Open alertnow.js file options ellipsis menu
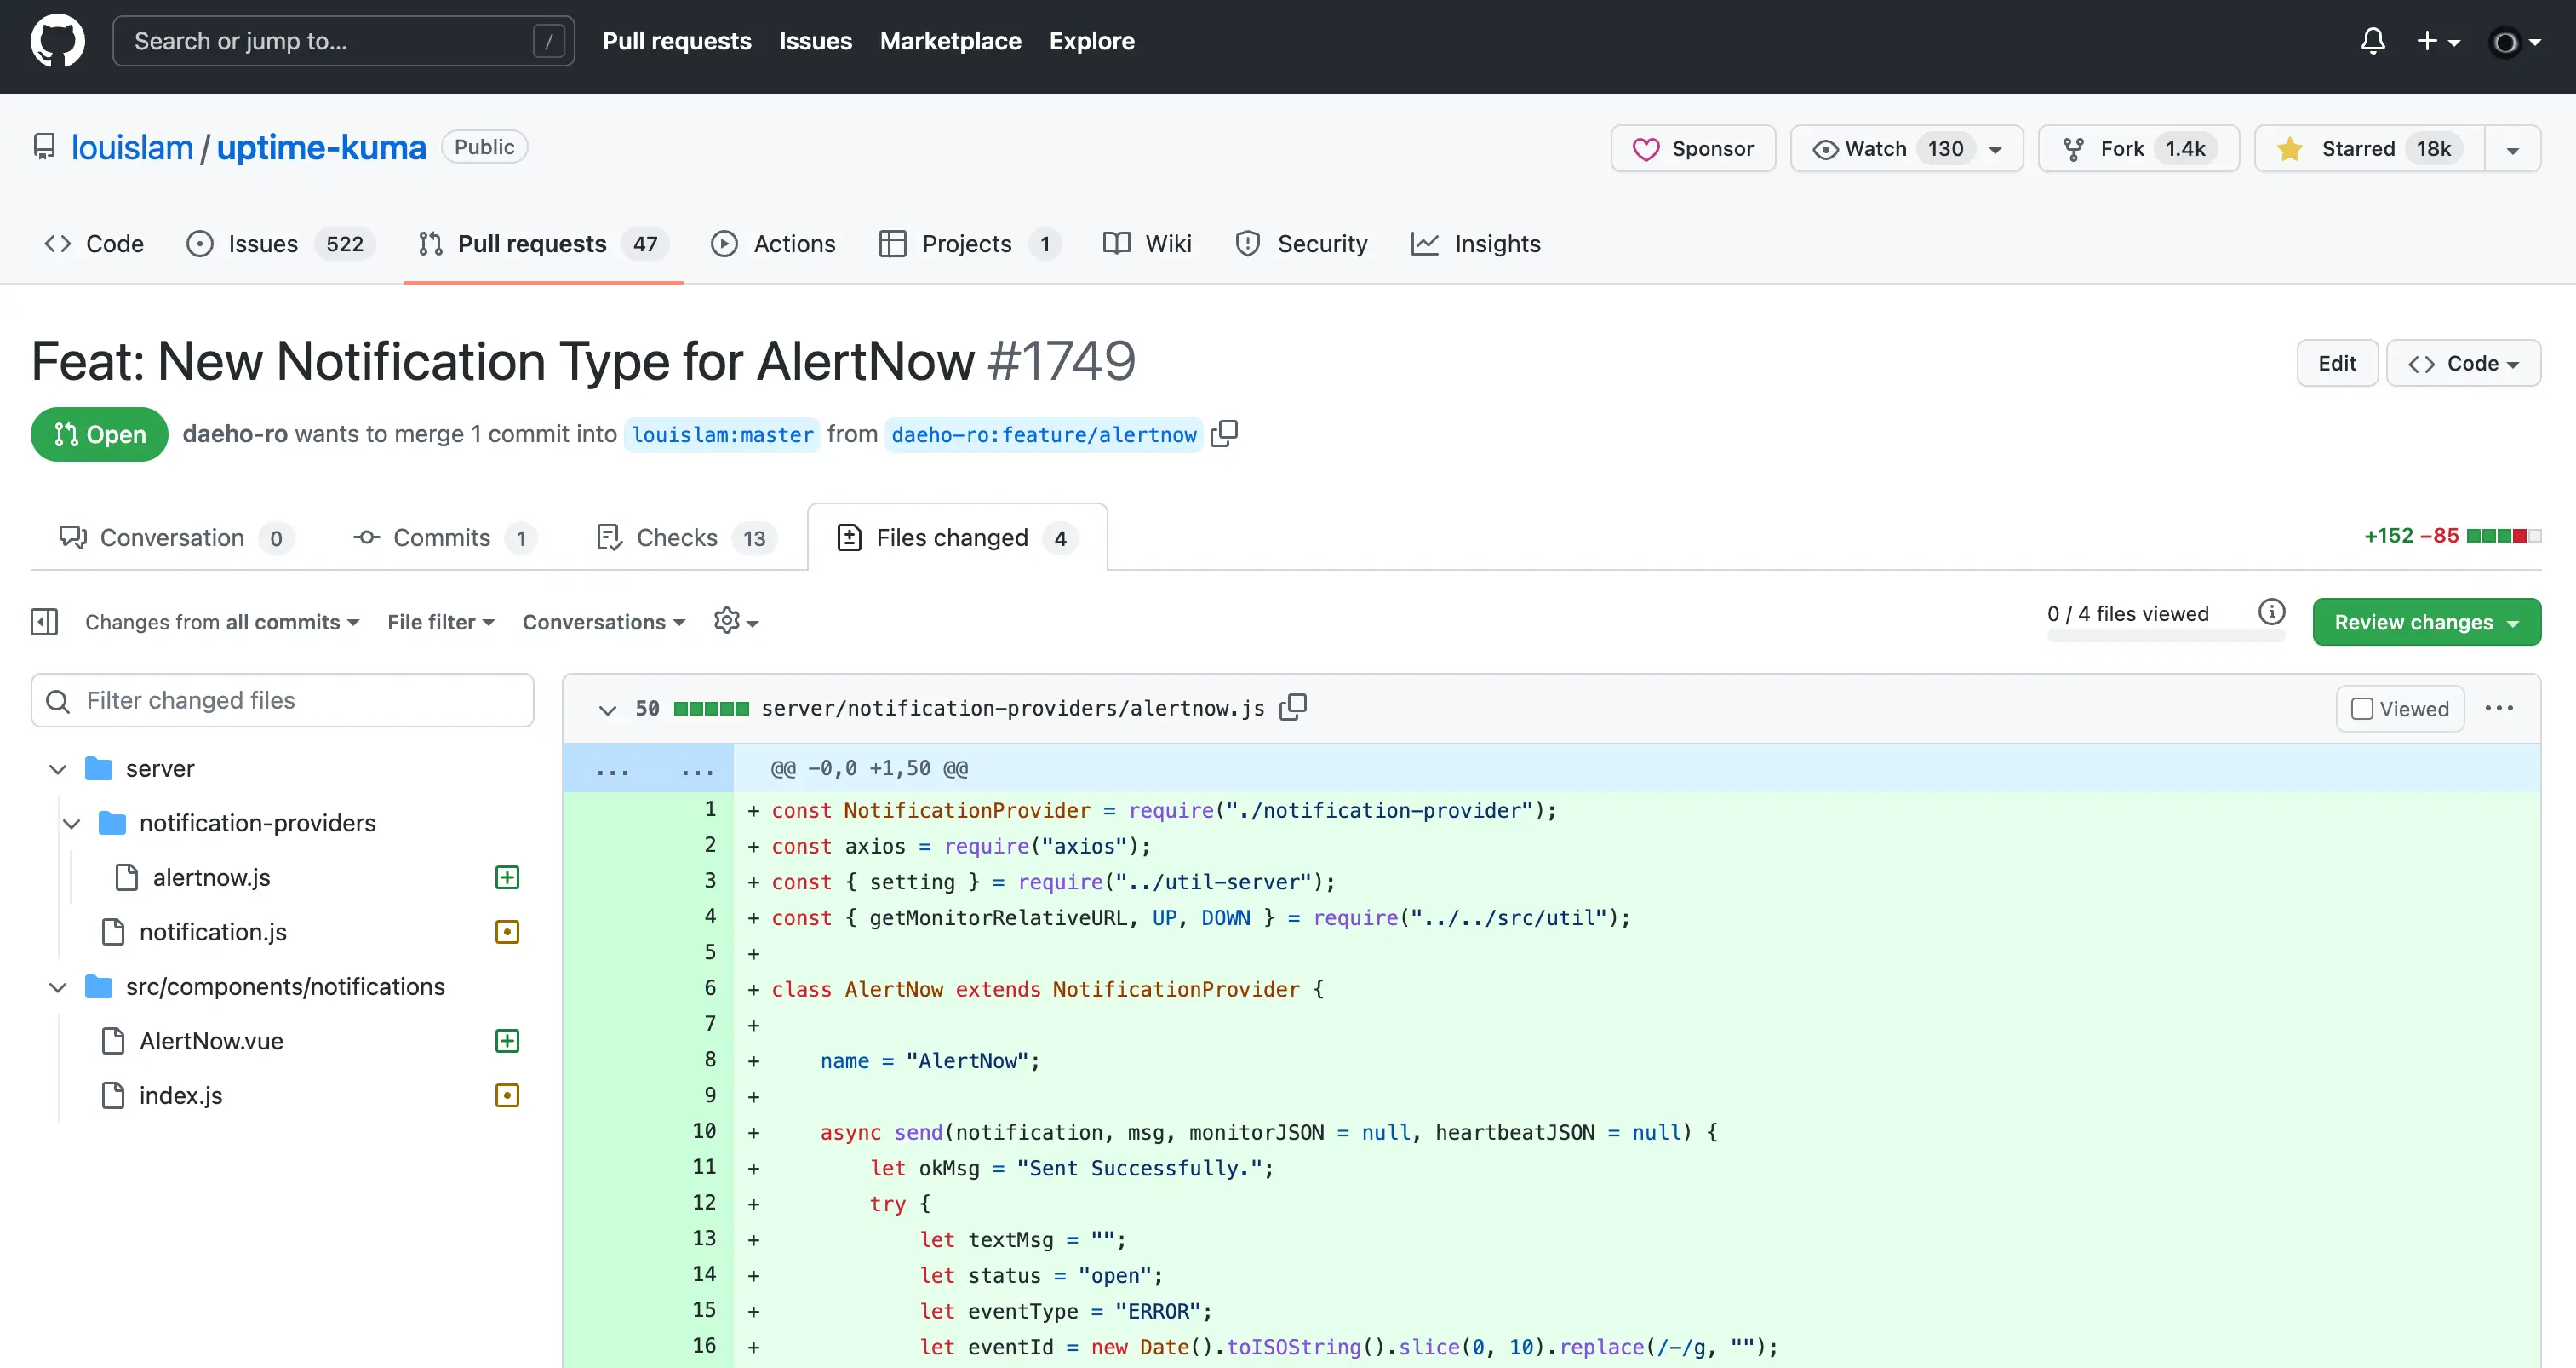 click(x=2499, y=709)
